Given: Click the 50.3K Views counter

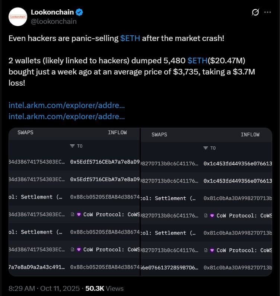Looking at the screenshot, I should click(105, 288).
